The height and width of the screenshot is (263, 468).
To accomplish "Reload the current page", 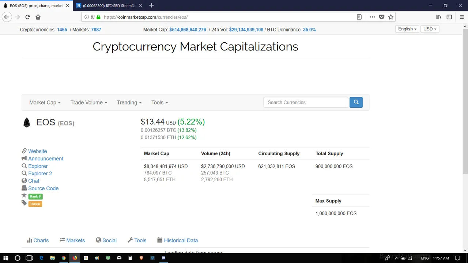I will 27,17.
